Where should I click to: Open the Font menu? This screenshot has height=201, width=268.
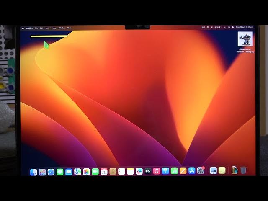point(47,28)
